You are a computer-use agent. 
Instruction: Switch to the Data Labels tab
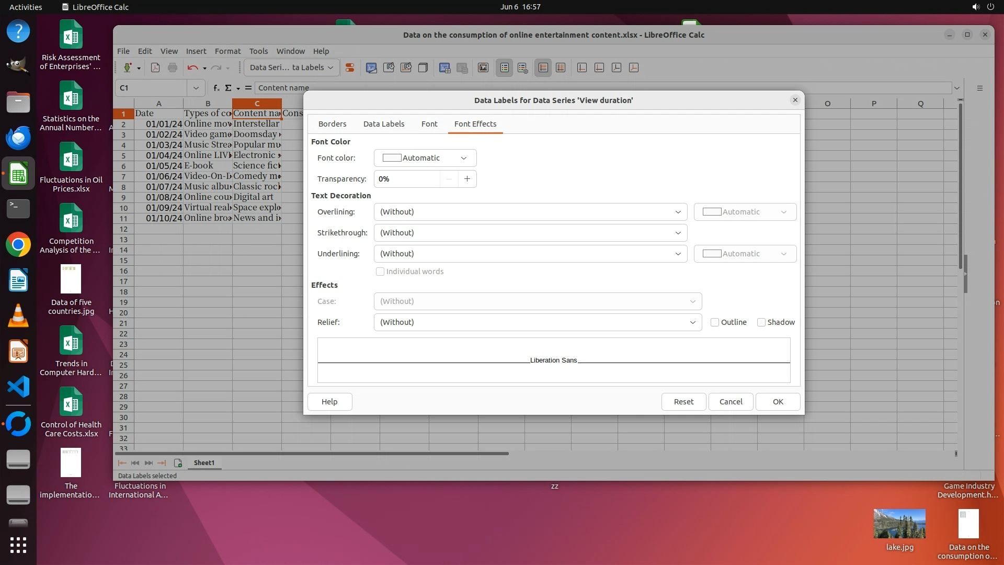[x=383, y=124]
